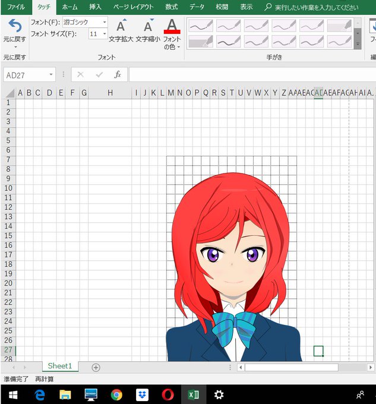376x404 pixels.
Task: Click the sheet tab scroll left arrow
Action: point(14,367)
